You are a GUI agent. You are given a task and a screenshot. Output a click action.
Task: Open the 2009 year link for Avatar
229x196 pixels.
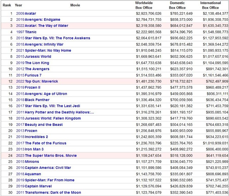(x=20, y=14)
